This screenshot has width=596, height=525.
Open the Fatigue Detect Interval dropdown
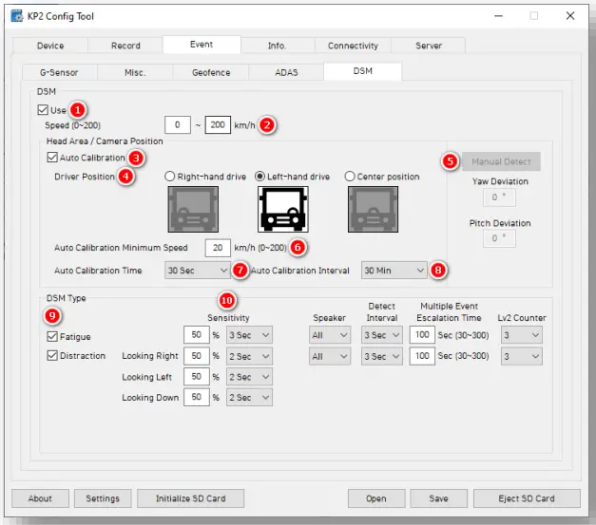[x=381, y=335]
